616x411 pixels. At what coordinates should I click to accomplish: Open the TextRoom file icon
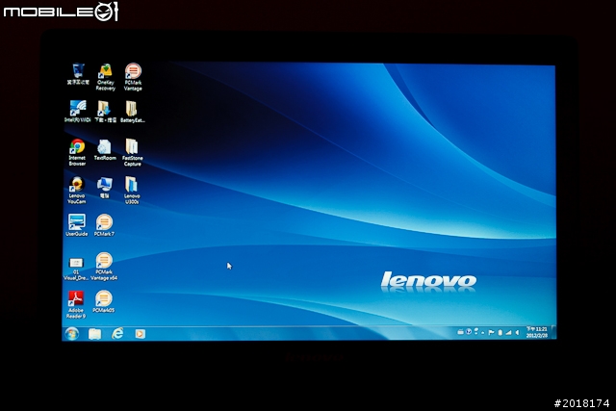(x=105, y=150)
